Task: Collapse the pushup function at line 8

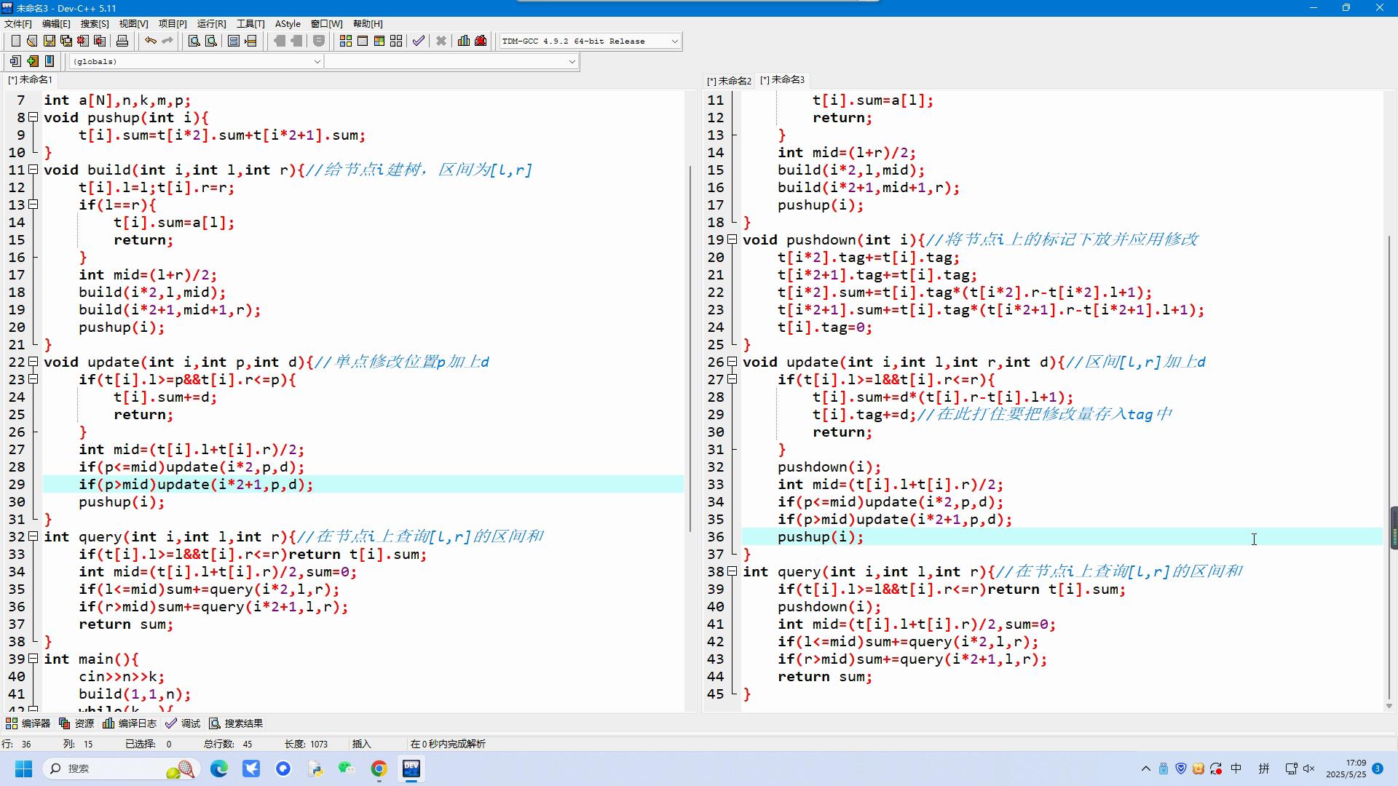Action: [33, 117]
